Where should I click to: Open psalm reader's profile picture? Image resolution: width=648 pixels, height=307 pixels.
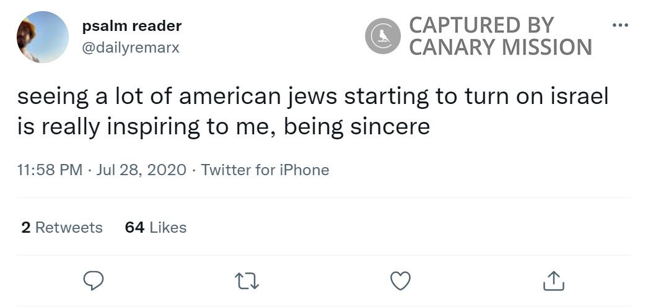pos(42,37)
